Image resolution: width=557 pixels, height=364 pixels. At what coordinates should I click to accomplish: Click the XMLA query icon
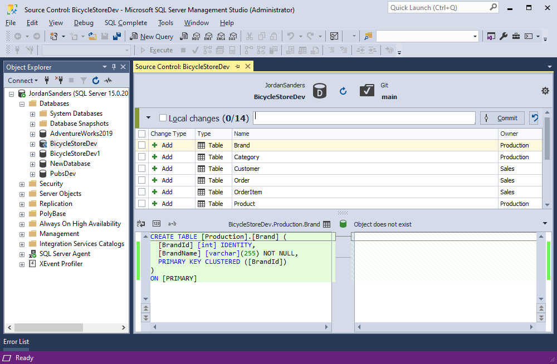point(221,36)
